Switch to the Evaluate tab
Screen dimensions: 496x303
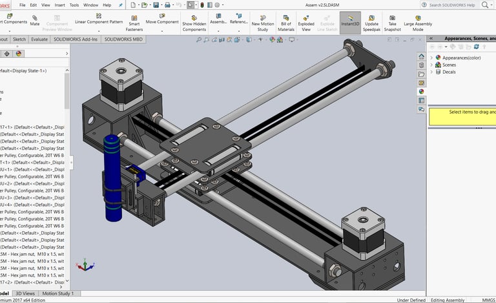[39, 39]
